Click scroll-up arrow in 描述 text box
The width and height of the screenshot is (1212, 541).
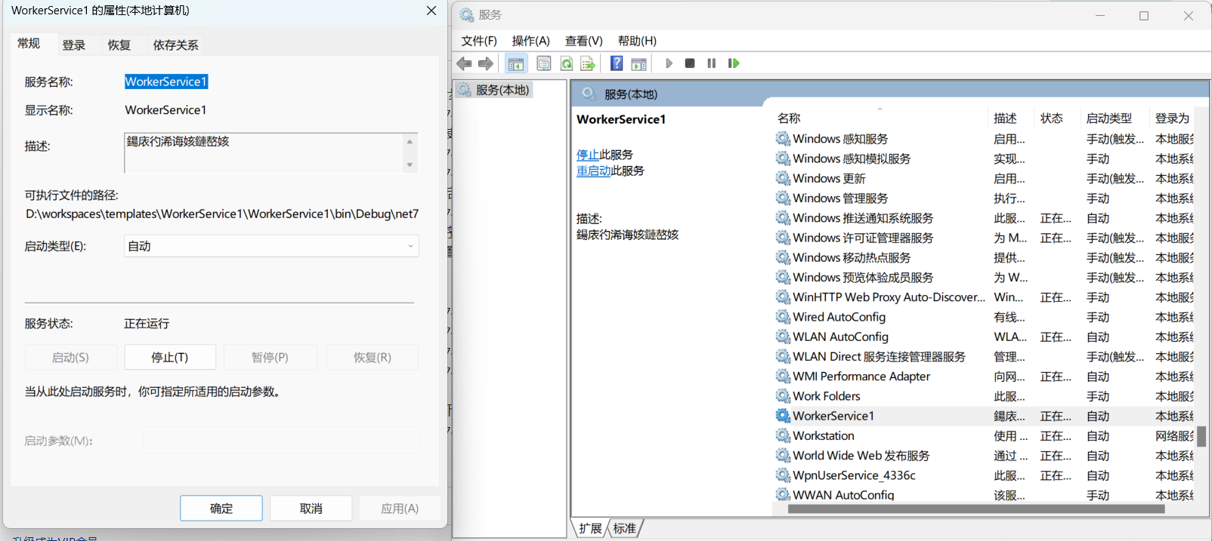coord(410,141)
